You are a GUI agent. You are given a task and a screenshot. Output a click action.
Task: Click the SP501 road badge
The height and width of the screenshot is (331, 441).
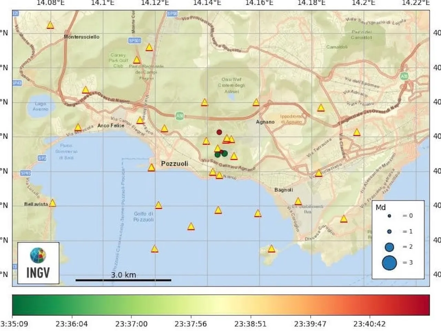[x=135, y=41]
